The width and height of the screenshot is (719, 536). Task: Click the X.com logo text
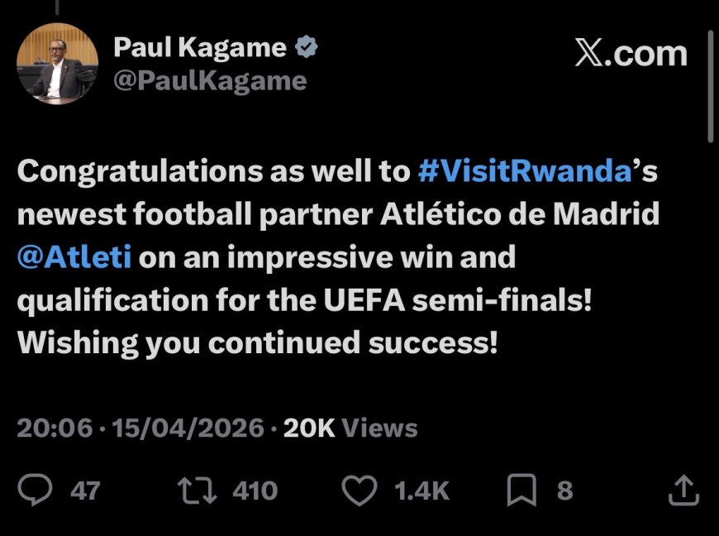pyautogui.click(x=631, y=53)
